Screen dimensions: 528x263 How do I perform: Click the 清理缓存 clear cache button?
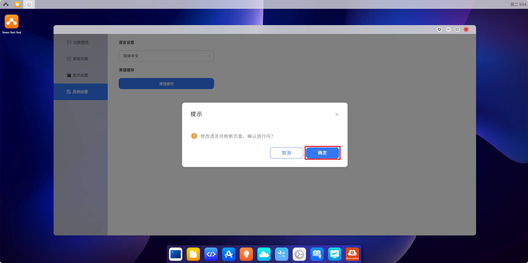coord(166,84)
